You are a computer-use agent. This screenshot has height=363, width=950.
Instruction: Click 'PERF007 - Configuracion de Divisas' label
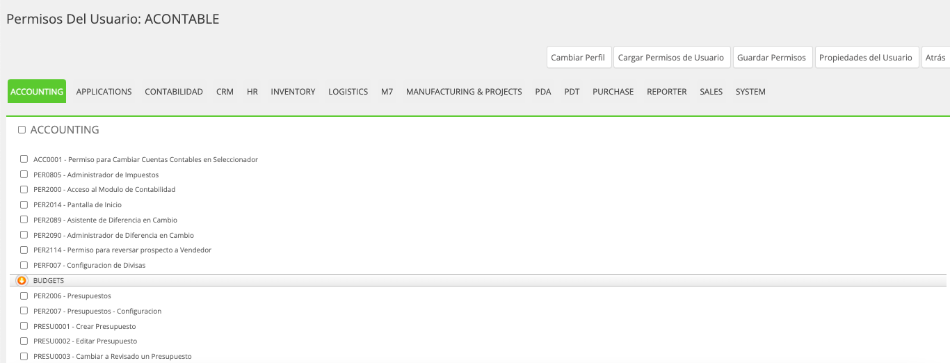point(90,265)
